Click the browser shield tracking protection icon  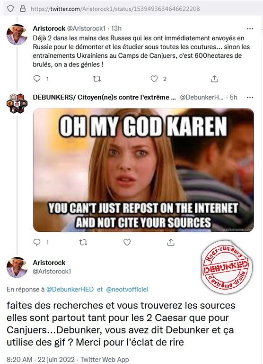pyautogui.click(x=10, y=9)
